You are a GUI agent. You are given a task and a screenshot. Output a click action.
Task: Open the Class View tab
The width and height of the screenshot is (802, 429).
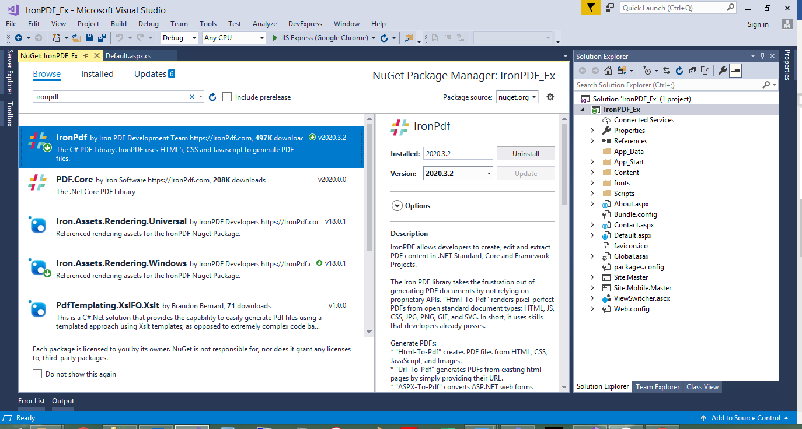(702, 386)
